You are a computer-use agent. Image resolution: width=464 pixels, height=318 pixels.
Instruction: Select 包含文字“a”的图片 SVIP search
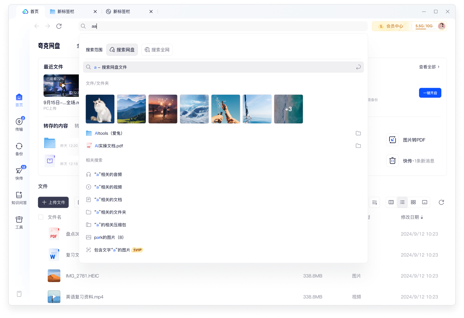[114, 250]
